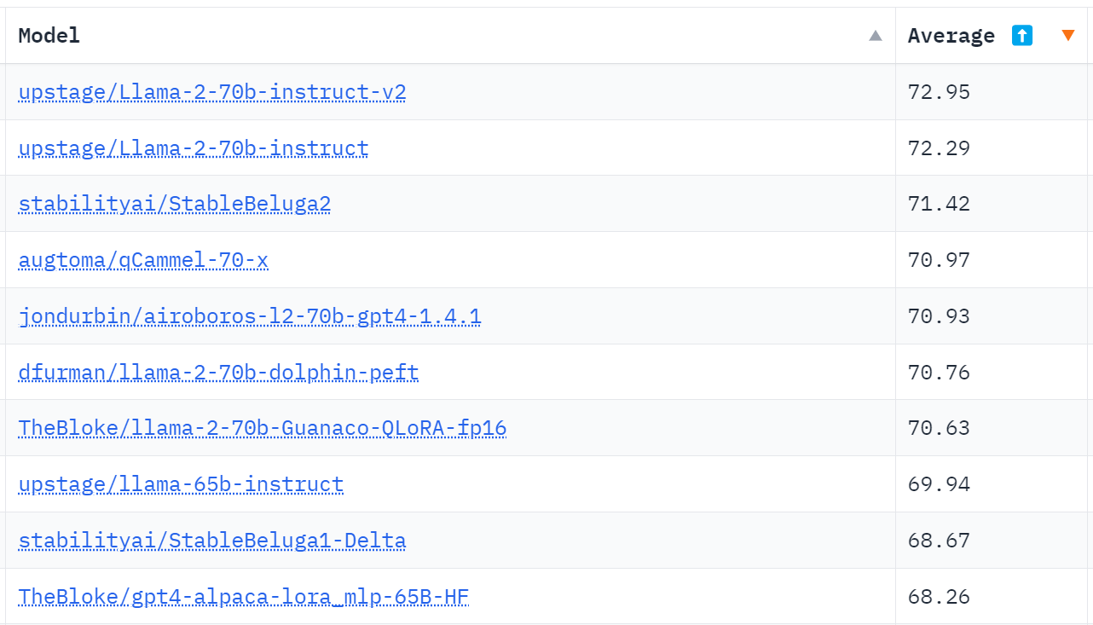The width and height of the screenshot is (1093, 625).
Task: Click the orange descending sort arrow
Action: point(1067,36)
